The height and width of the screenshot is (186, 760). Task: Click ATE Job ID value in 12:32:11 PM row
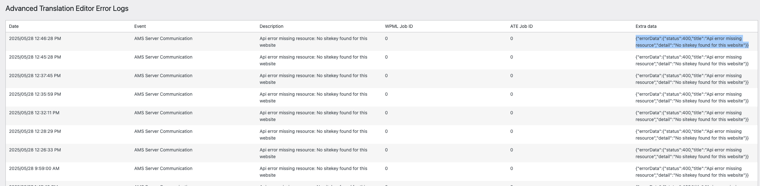click(512, 113)
